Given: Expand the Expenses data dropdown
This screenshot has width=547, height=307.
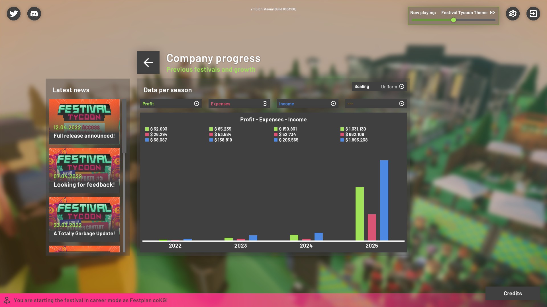Looking at the screenshot, I should point(239,103).
